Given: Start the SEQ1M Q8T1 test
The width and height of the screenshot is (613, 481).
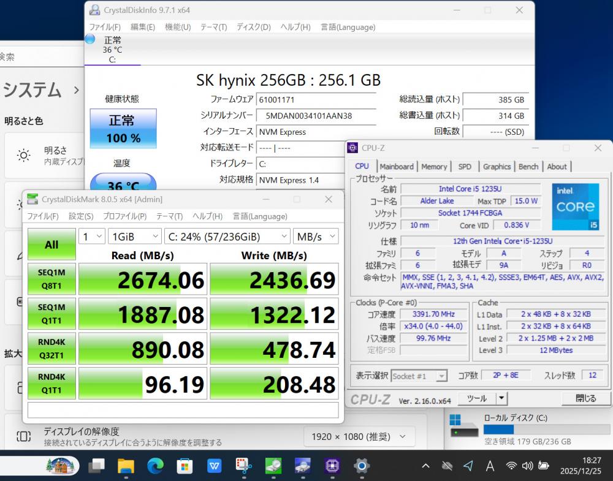Looking at the screenshot, I should [51, 279].
